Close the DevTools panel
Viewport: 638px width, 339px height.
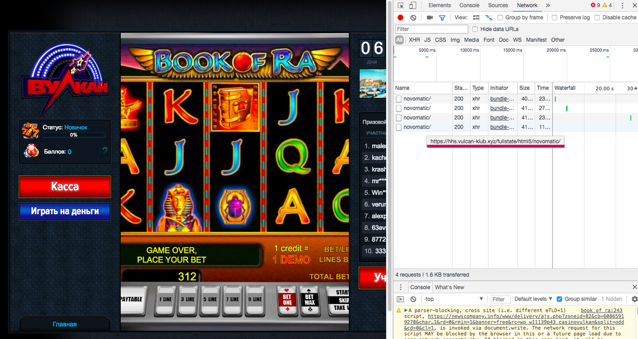pyautogui.click(x=634, y=5)
